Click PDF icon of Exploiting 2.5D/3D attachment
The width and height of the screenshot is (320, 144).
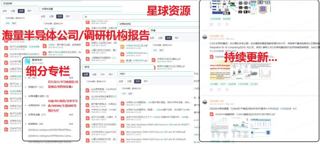tap(212, 57)
